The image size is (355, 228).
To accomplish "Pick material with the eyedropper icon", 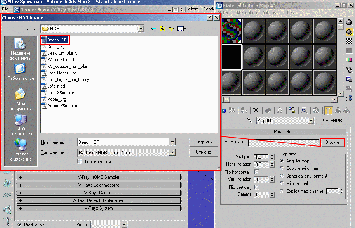I will [x=250, y=121].
